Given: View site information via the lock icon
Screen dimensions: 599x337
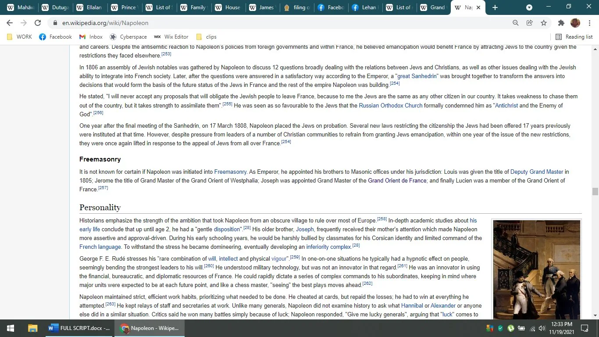Looking at the screenshot, I should (x=55, y=23).
